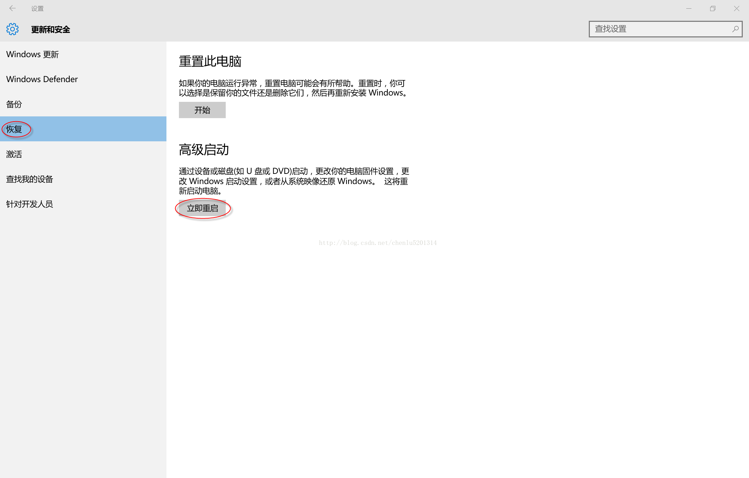The height and width of the screenshot is (478, 749).
Task: Click the 开始 reset button
Action: click(202, 110)
